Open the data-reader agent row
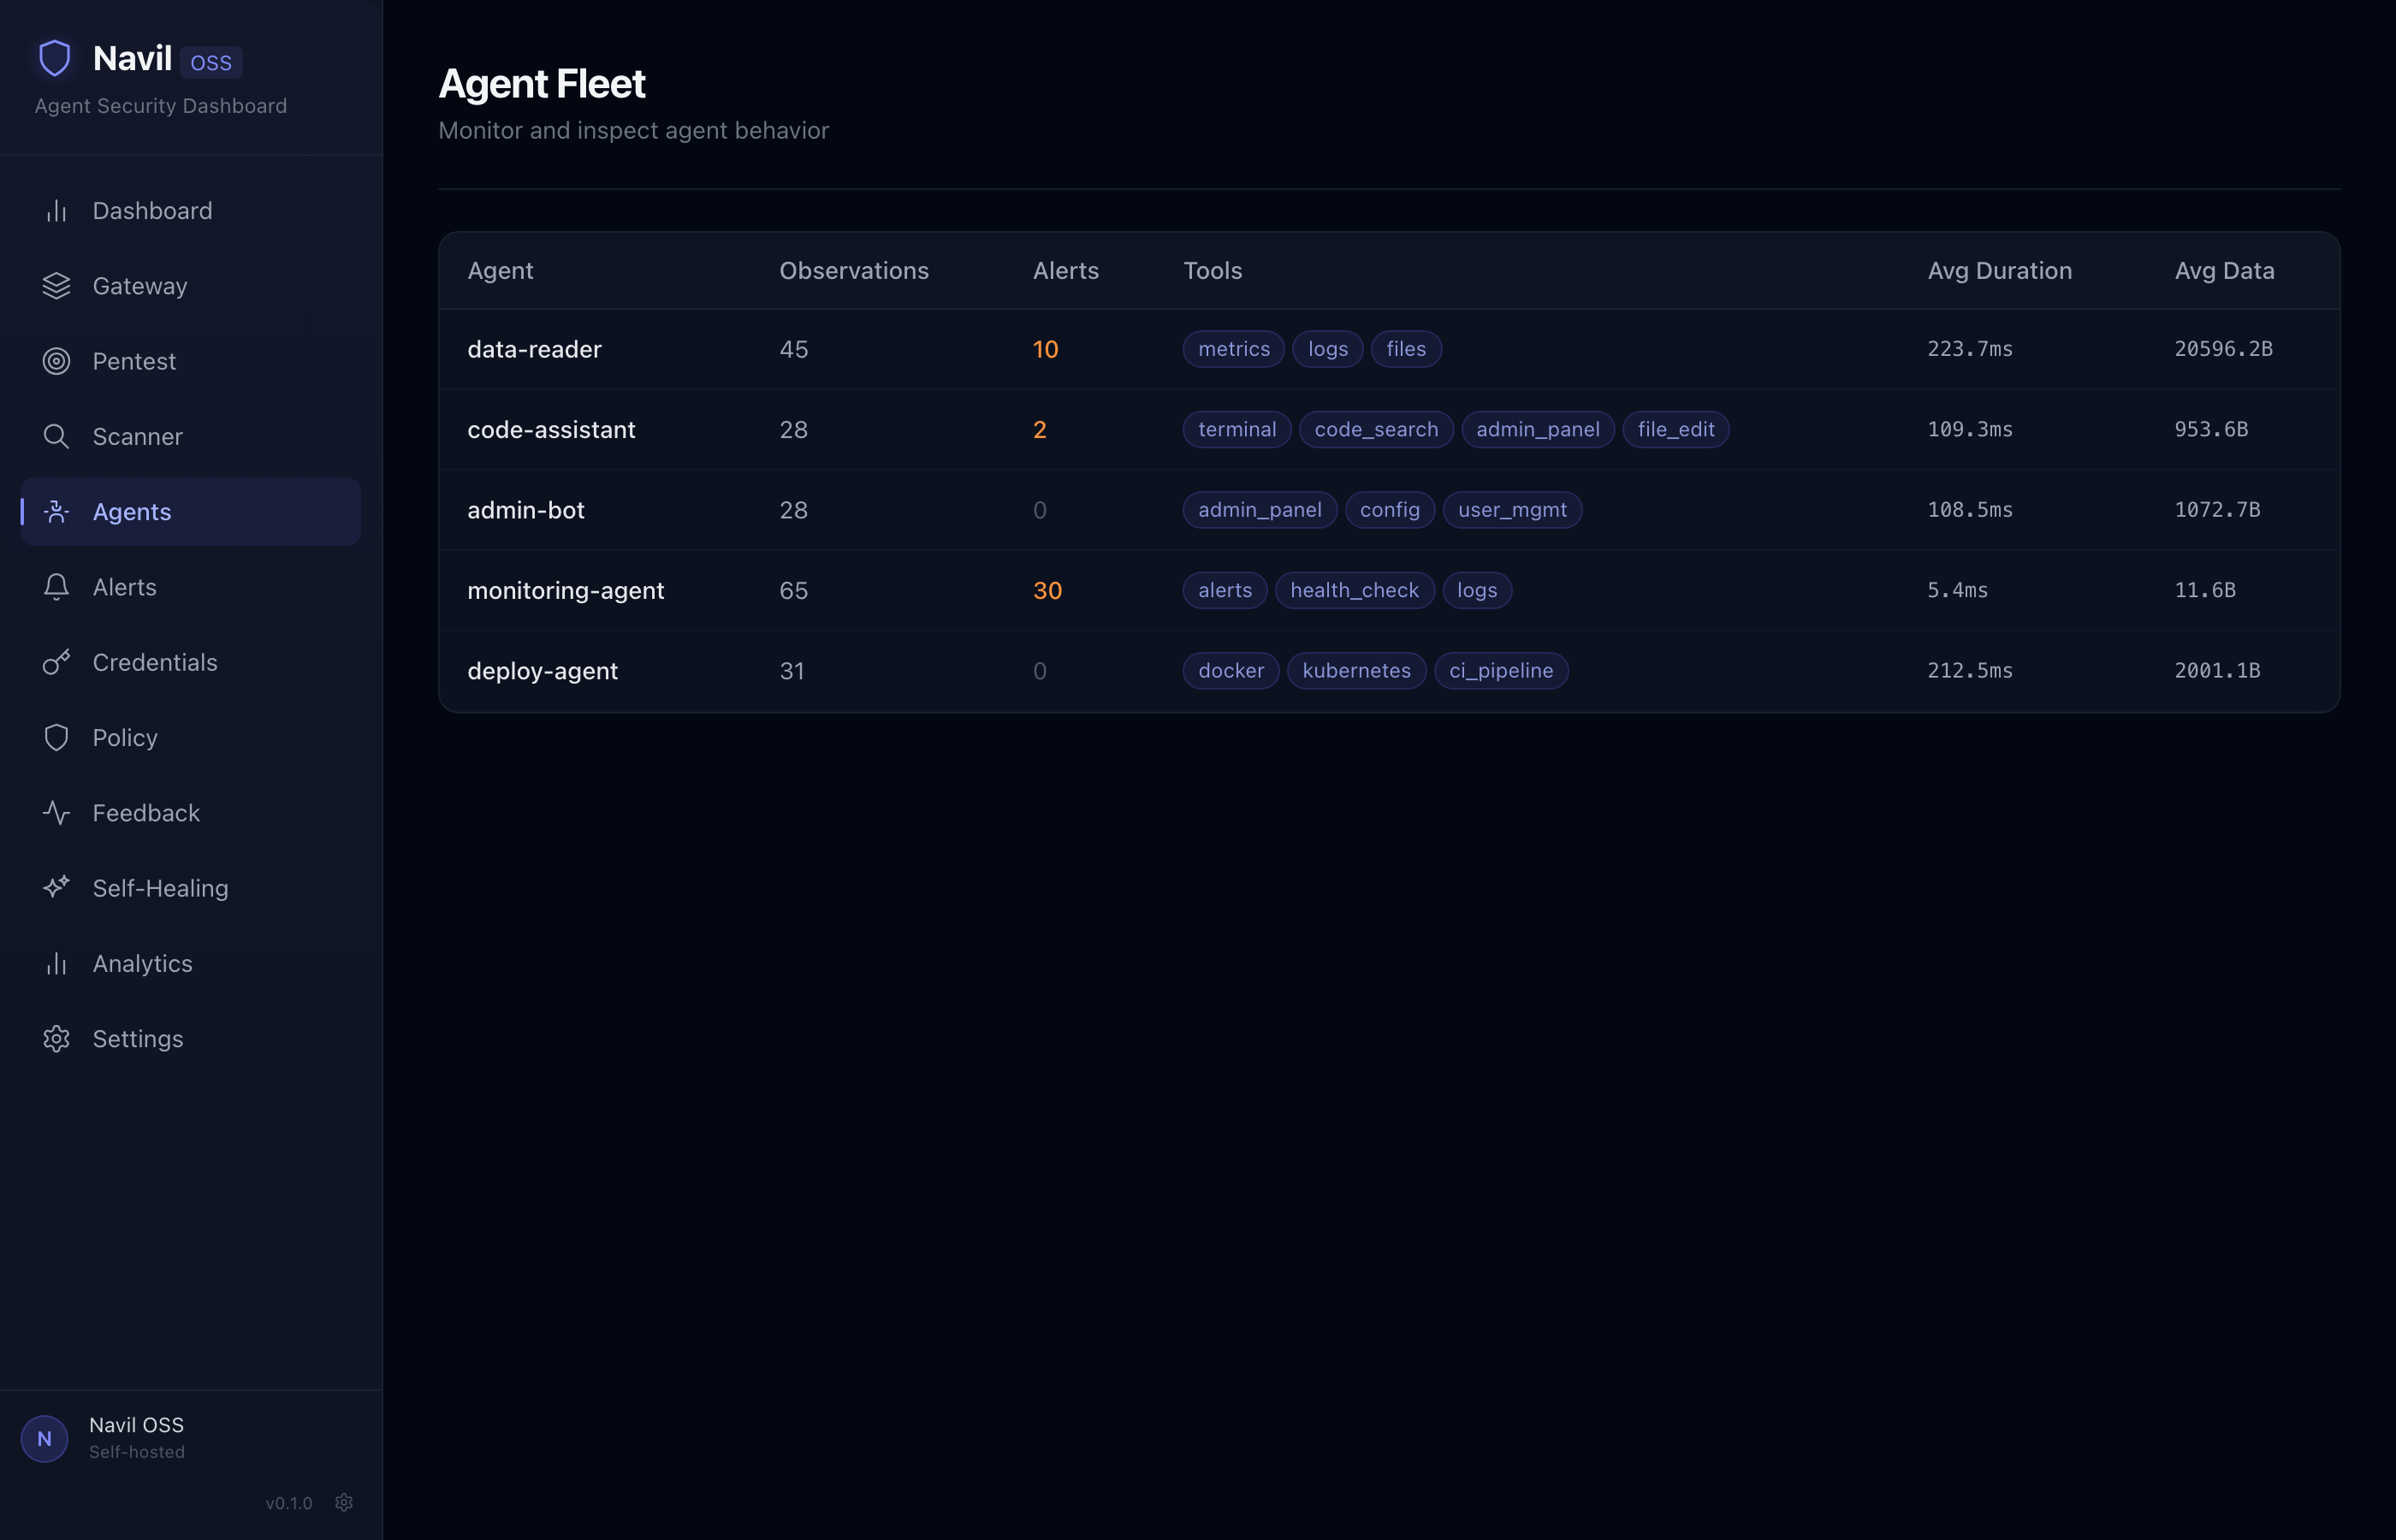This screenshot has height=1540, width=2396. pos(534,349)
